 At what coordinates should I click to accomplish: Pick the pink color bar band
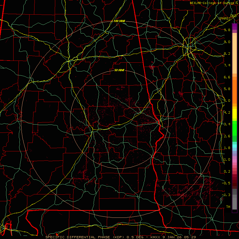234,161
